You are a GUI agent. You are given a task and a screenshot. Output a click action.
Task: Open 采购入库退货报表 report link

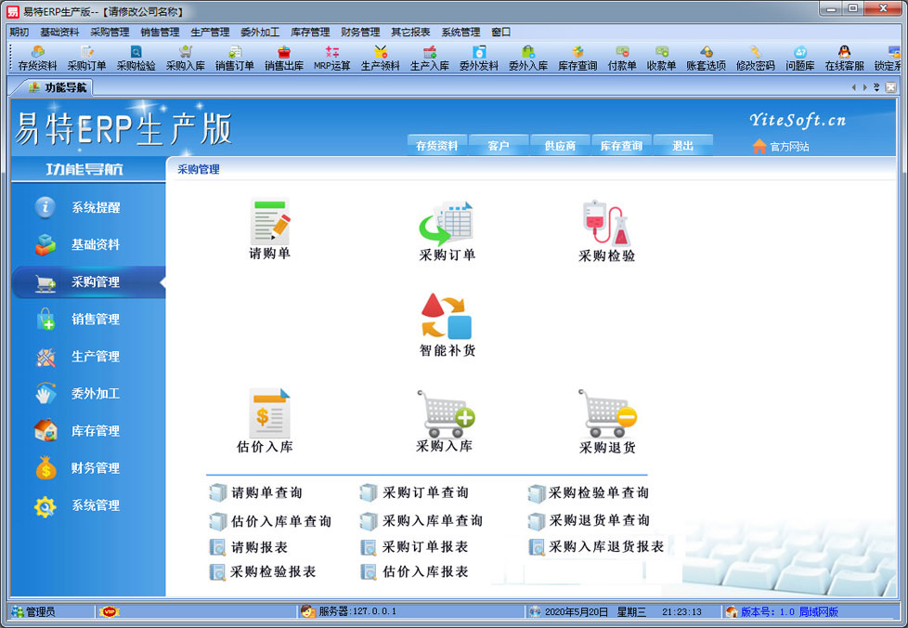coord(605,547)
